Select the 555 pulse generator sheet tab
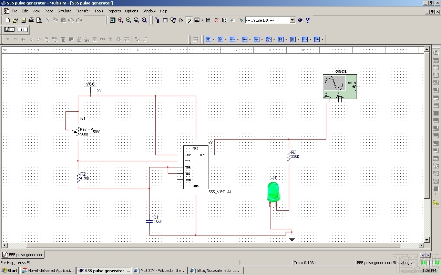The width and height of the screenshot is (441, 275). tap(22, 255)
